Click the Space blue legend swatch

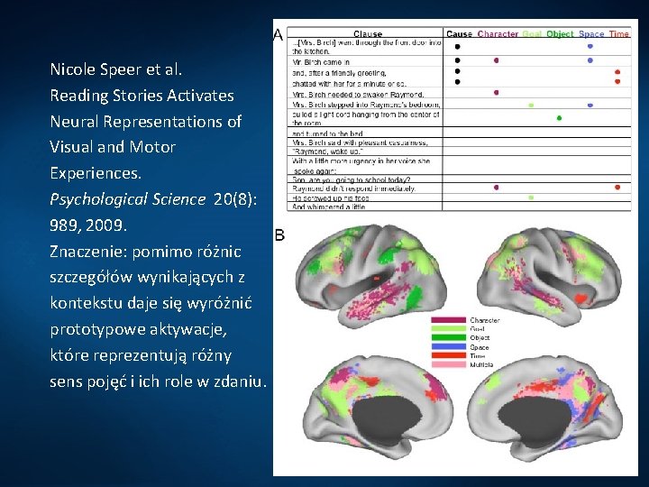[x=448, y=347]
